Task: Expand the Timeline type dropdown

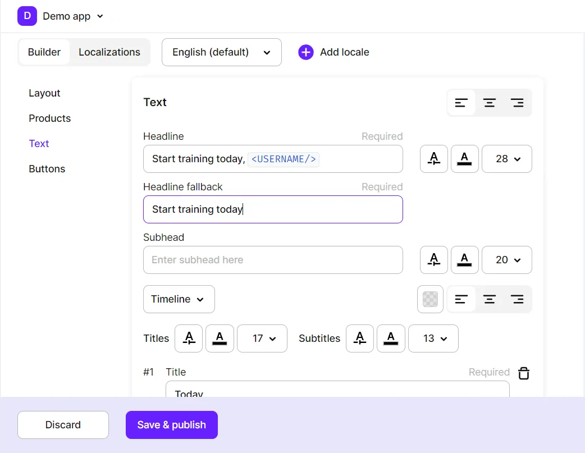Action: point(179,299)
